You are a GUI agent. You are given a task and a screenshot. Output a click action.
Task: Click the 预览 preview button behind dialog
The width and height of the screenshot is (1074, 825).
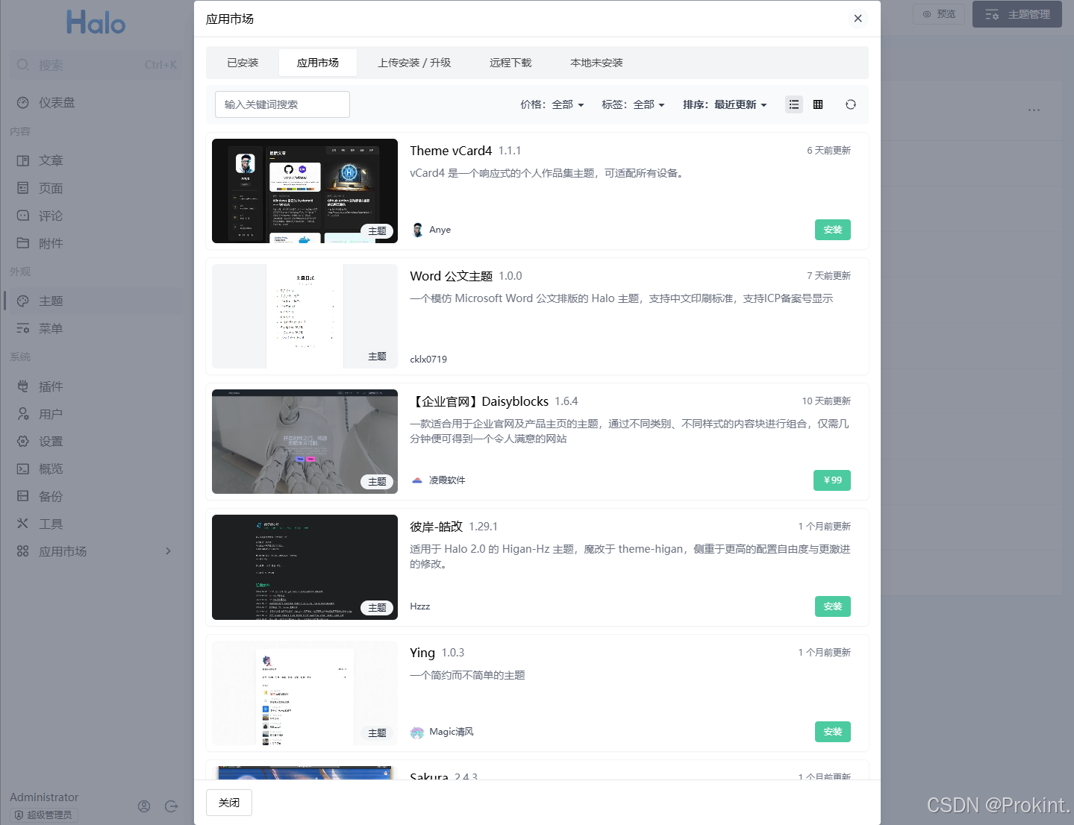939,14
